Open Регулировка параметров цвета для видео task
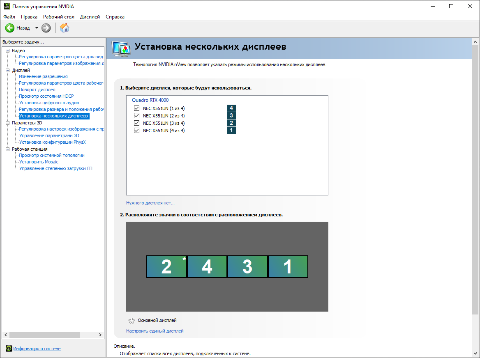 [x=61, y=57]
